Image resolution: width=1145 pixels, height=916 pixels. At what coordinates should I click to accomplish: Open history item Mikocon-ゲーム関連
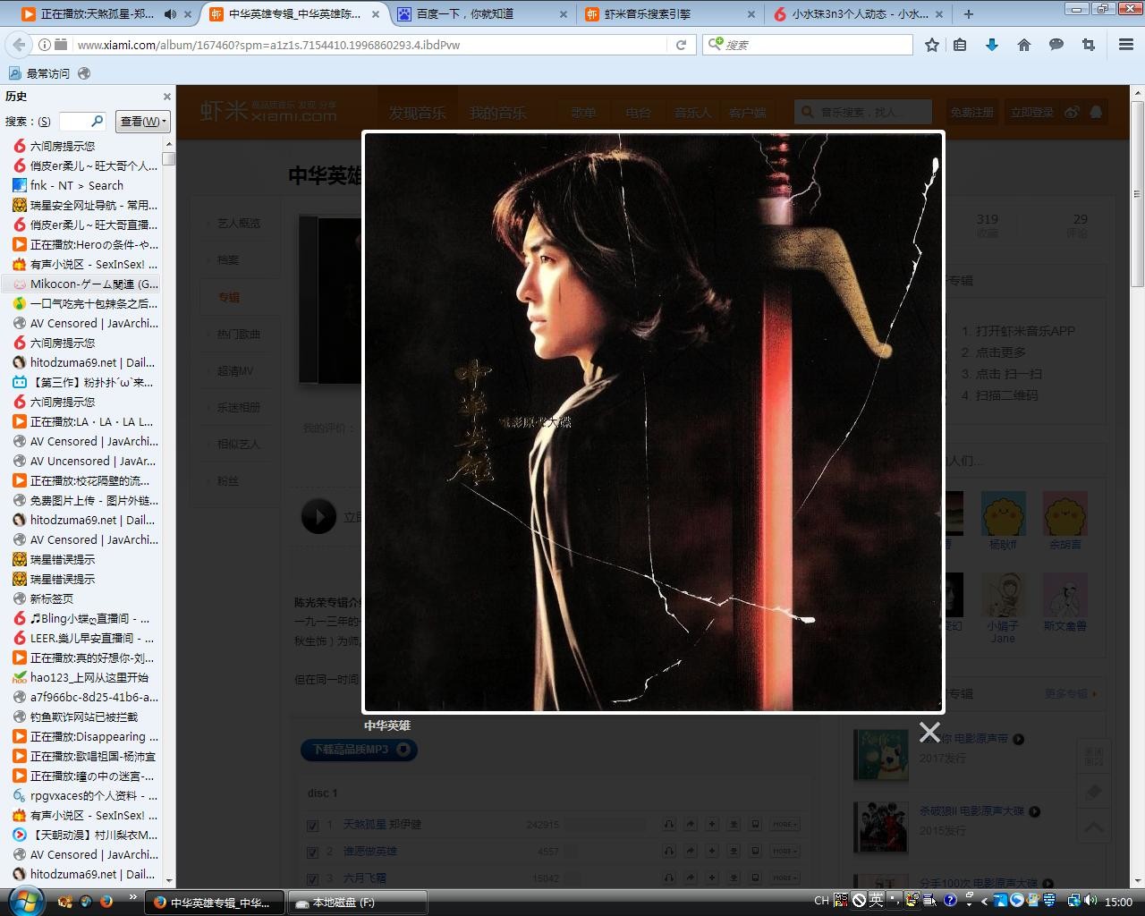click(85, 284)
